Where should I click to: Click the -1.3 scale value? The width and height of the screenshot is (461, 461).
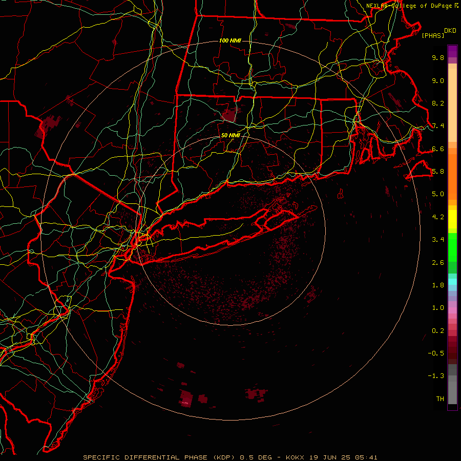coord(436,376)
